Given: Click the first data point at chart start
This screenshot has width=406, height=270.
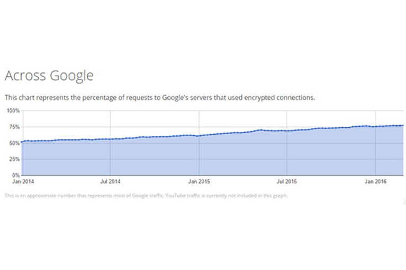Looking at the screenshot, I should pos(22,142).
